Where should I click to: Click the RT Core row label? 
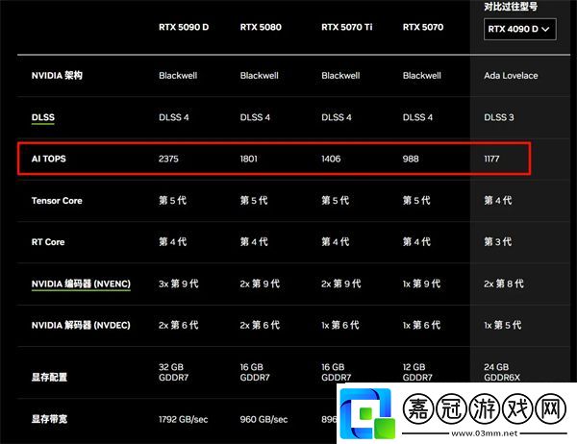[x=48, y=242]
